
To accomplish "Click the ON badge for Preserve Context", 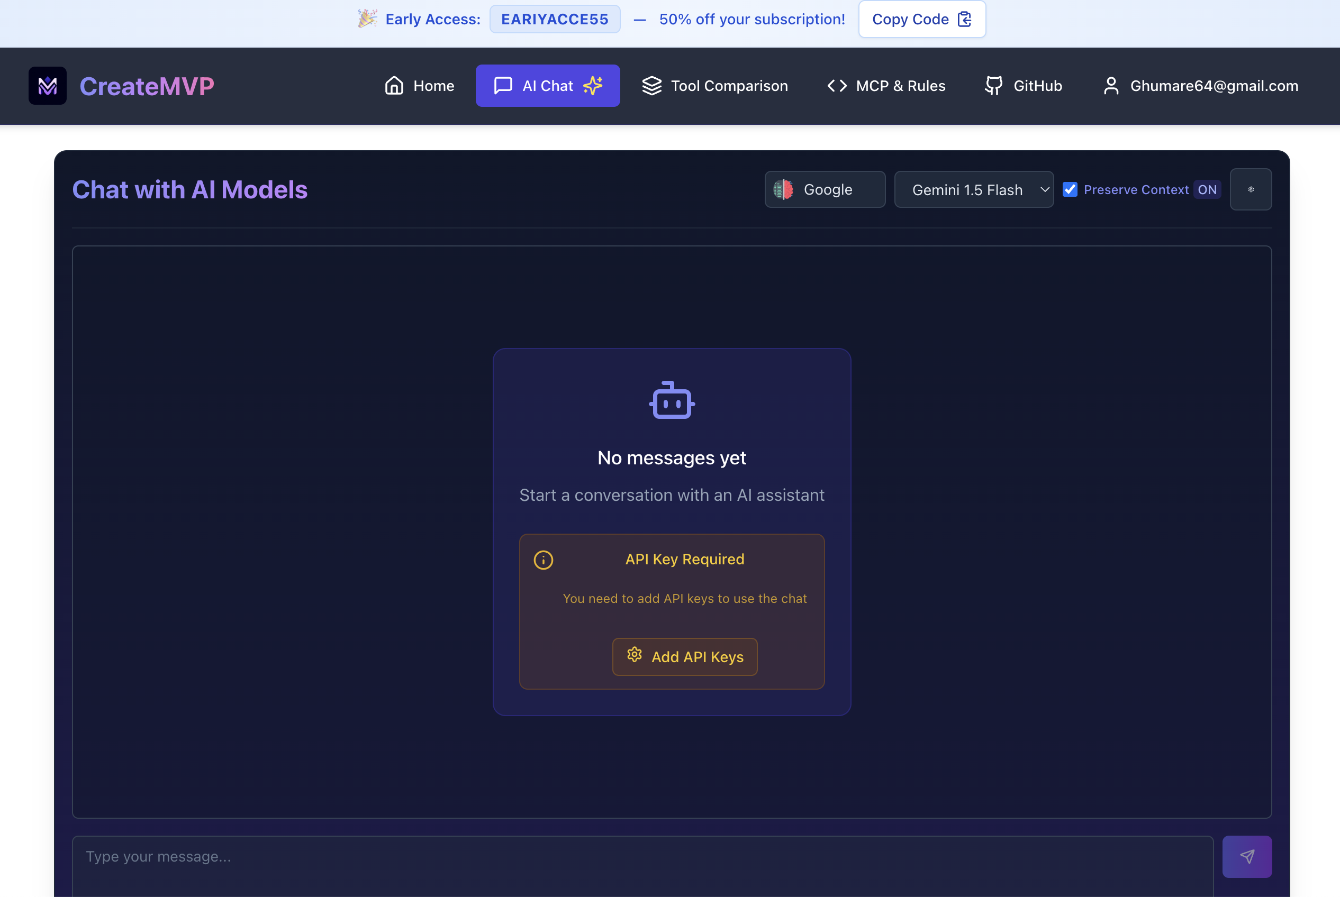I will pyautogui.click(x=1207, y=189).
